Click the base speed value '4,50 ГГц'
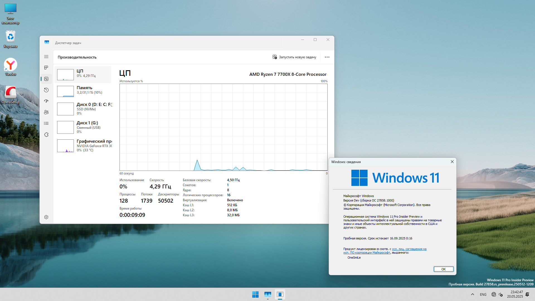 tap(233, 180)
